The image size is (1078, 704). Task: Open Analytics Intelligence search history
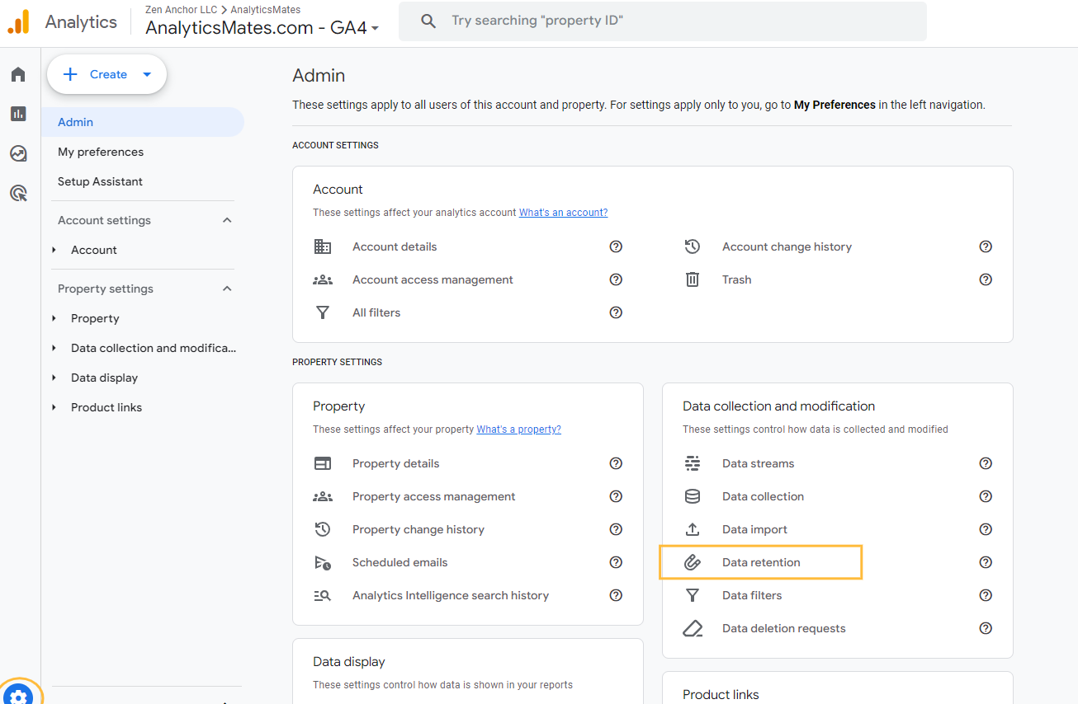point(451,595)
